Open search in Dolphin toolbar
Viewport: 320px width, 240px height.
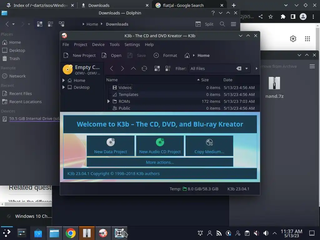(x=222, y=24)
